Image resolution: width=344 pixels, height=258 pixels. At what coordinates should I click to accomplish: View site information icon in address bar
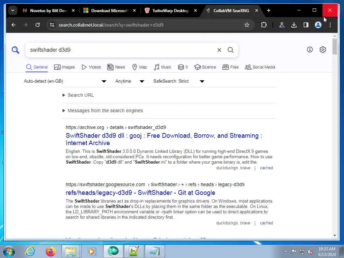pos(52,25)
